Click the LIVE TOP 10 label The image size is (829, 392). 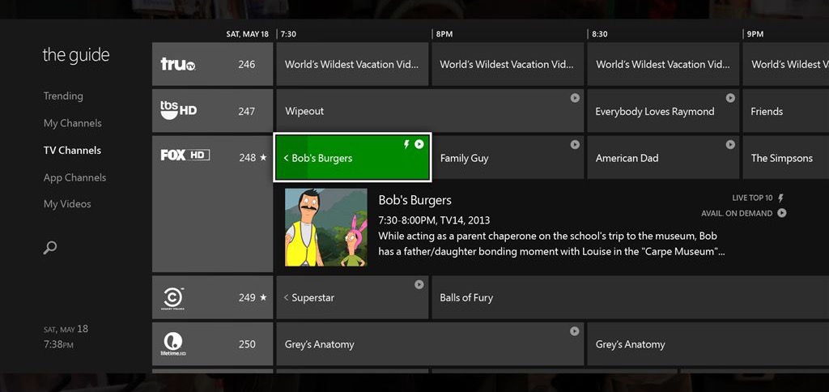coord(752,198)
